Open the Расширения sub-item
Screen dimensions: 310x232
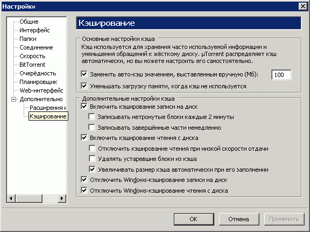coord(48,108)
